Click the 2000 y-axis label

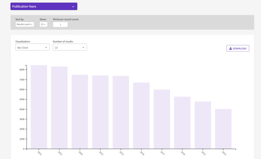(x=22, y=129)
